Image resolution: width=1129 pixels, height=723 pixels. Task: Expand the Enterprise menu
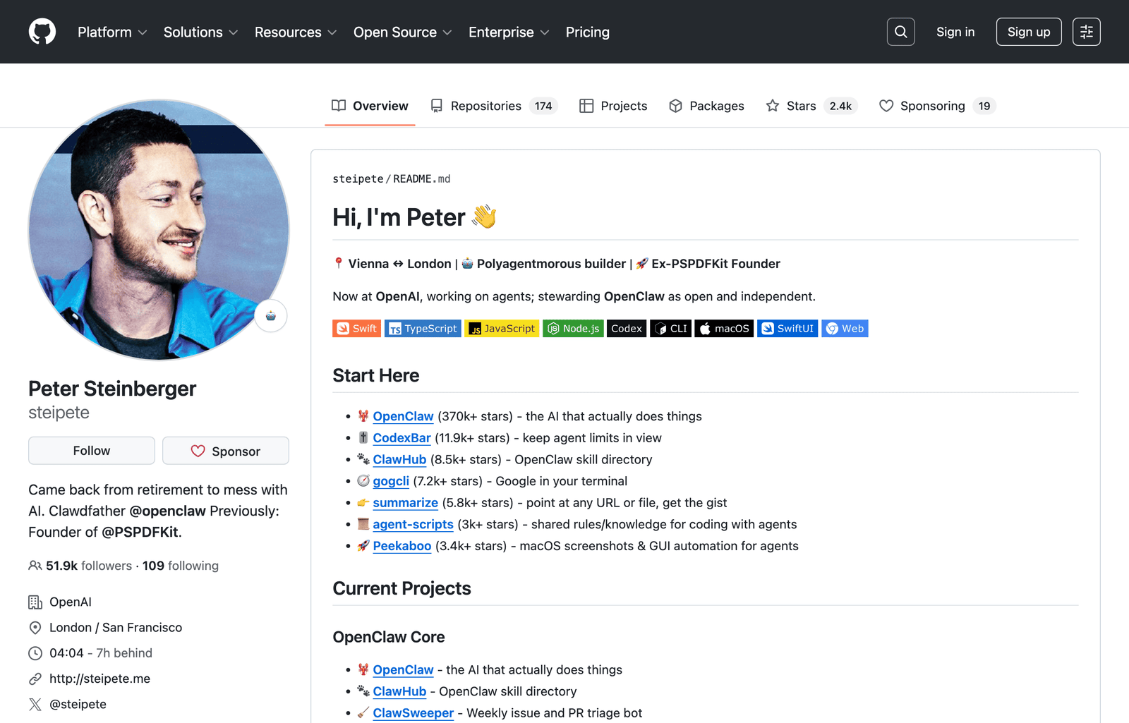click(509, 32)
